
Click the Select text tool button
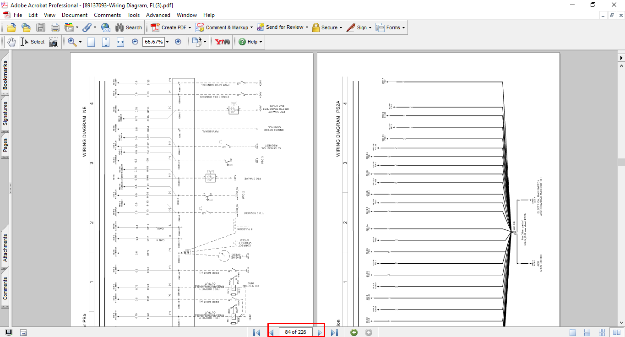[x=33, y=42]
